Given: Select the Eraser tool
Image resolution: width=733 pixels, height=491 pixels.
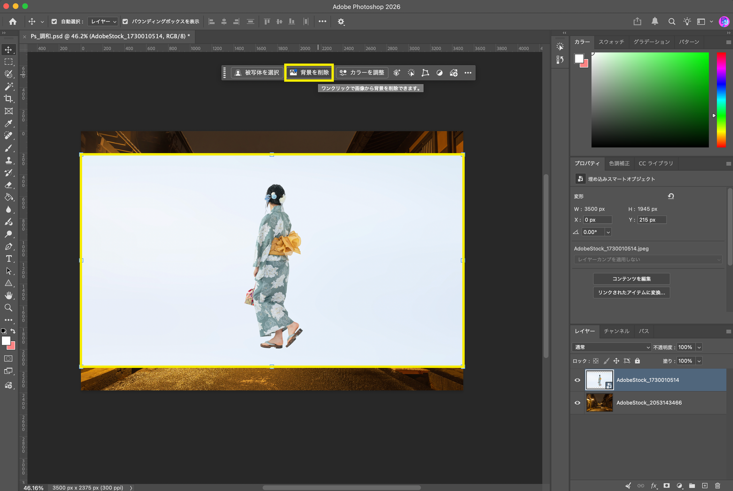Looking at the screenshot, I should [9, 185].
